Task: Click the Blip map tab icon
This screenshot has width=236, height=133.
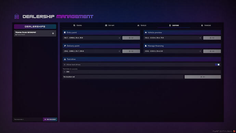Action: [x=106, y=25]
